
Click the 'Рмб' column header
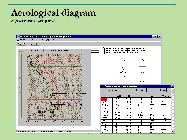click(x=118, y=96)
